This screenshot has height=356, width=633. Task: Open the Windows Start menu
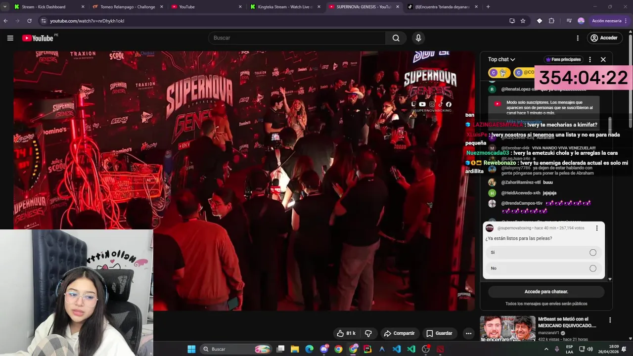[x=191, y=349]
